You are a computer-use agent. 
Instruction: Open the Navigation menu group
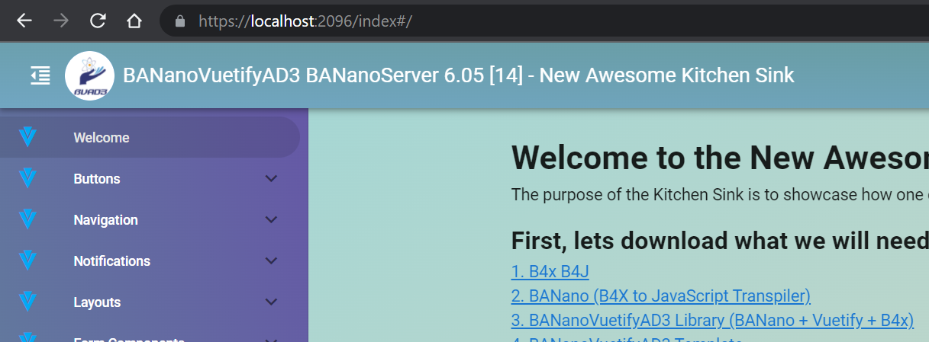150,220
